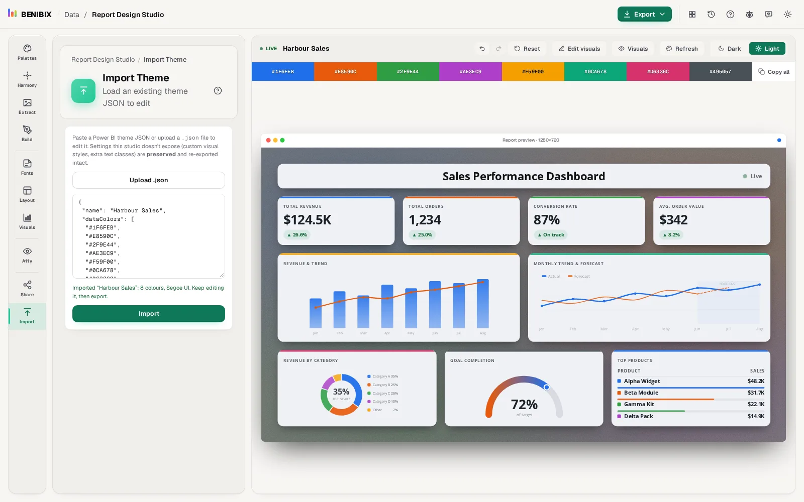Toggle the Visuals eye button
The image size is (804, 502).
pos(633,49)
